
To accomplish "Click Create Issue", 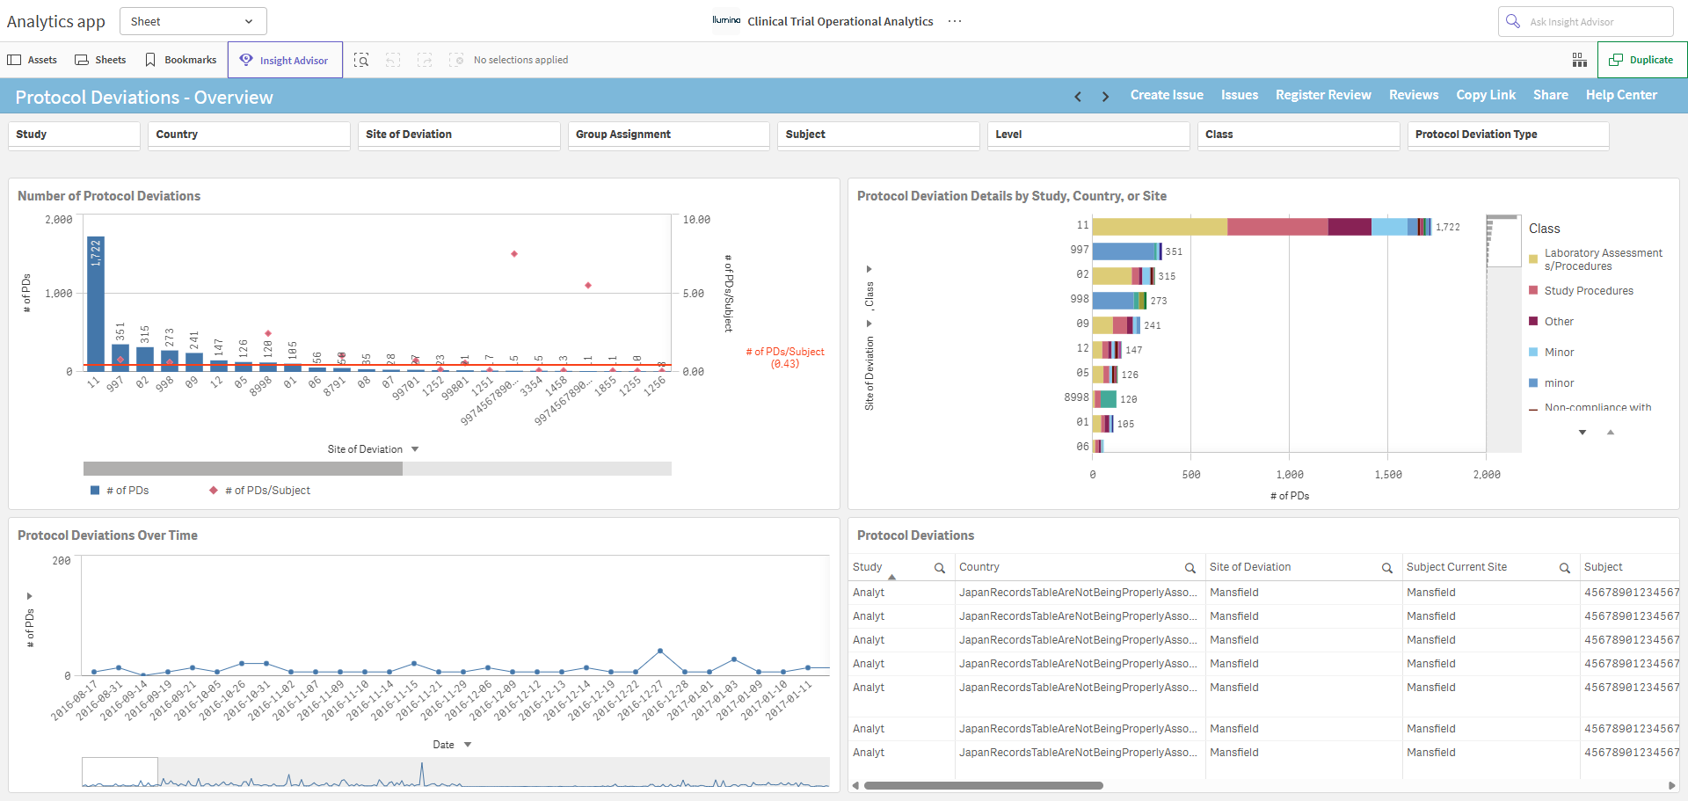I will 1167,95.
